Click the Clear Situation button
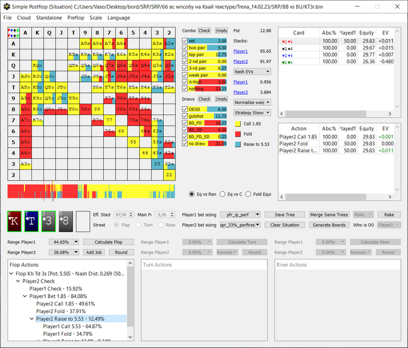This screenshot has width=408, height=348. tap(284, 225)
